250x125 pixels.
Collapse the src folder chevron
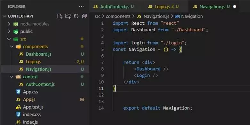(9, 39)
